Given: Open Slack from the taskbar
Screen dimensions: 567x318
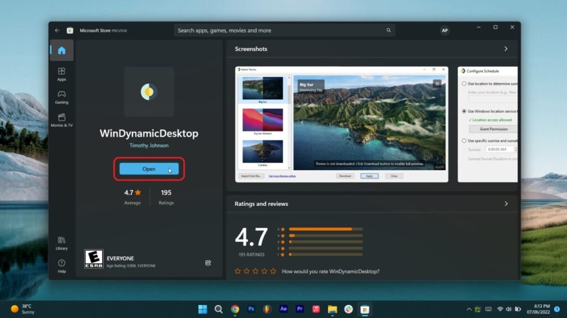Looking at the screenshot, I should tap(348, 309).
